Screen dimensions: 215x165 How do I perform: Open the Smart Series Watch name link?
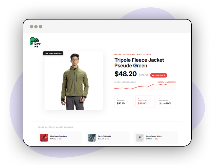154,136
